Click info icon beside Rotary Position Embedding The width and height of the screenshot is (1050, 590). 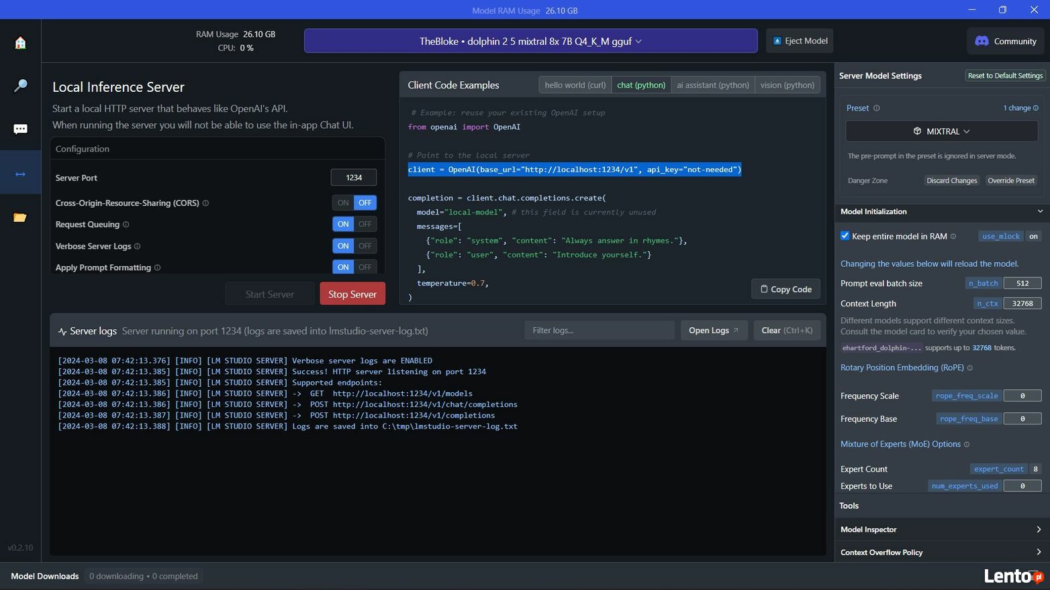(969, 367)
